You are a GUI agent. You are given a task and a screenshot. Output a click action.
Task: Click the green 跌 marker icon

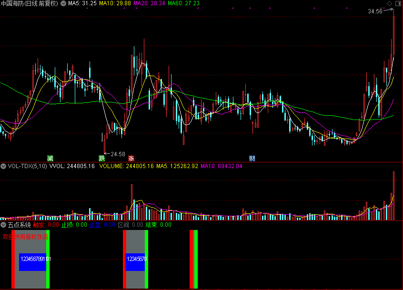point(101,158)
